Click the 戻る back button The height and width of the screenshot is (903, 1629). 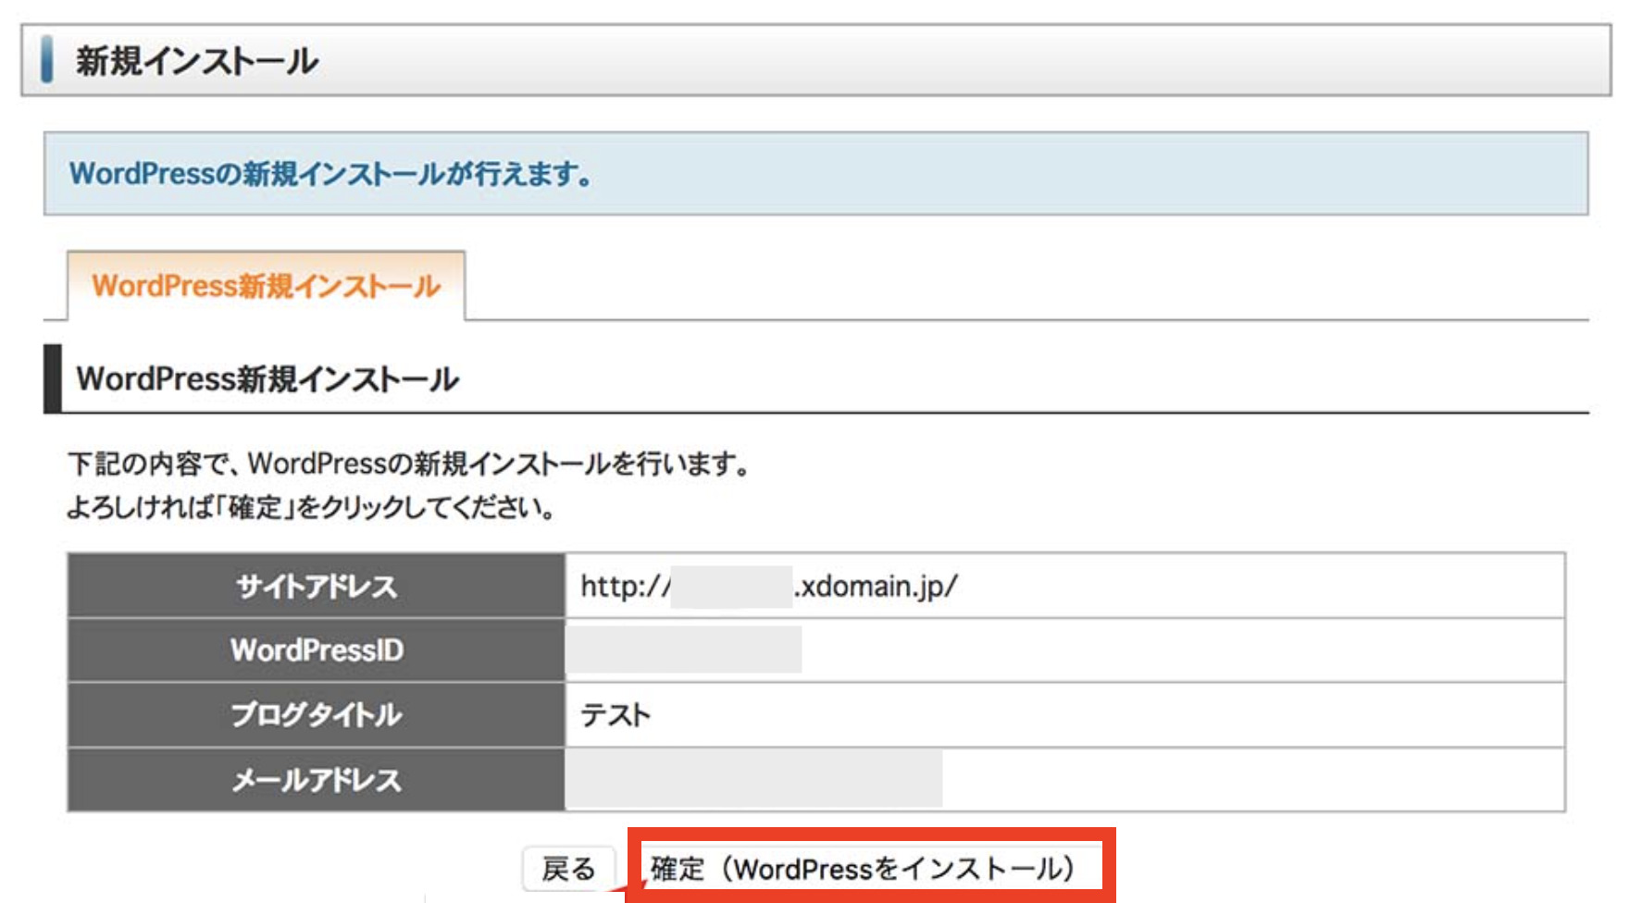pos(568,869)
